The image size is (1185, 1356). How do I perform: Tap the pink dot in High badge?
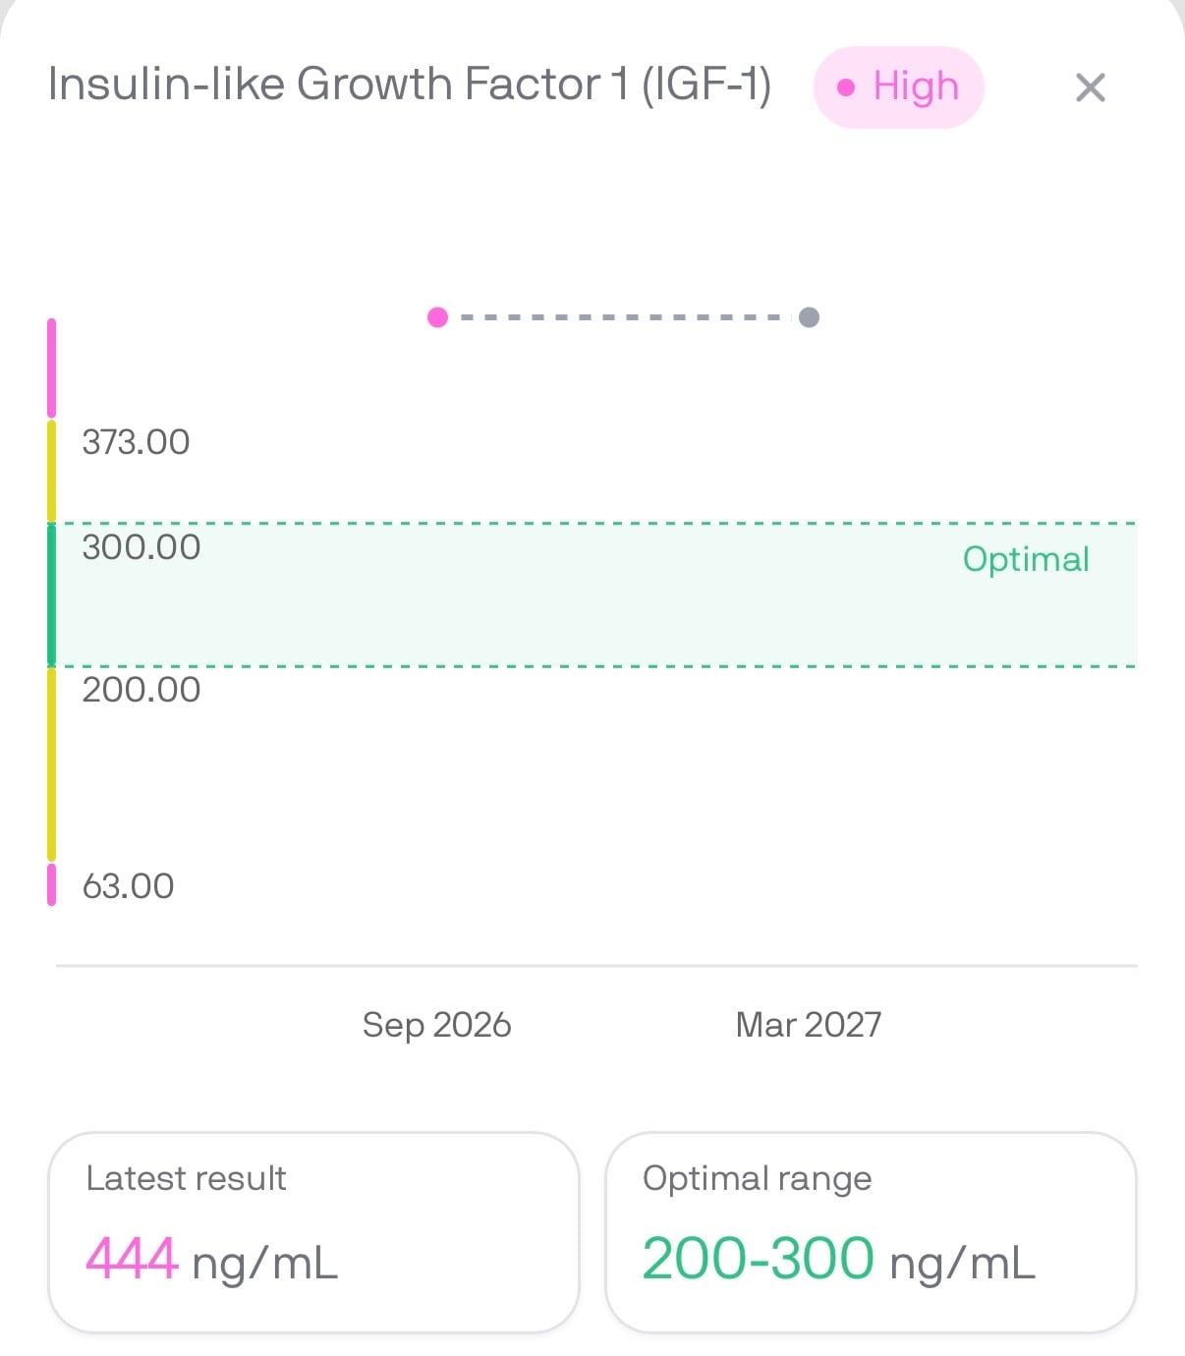tap(845, 87)
